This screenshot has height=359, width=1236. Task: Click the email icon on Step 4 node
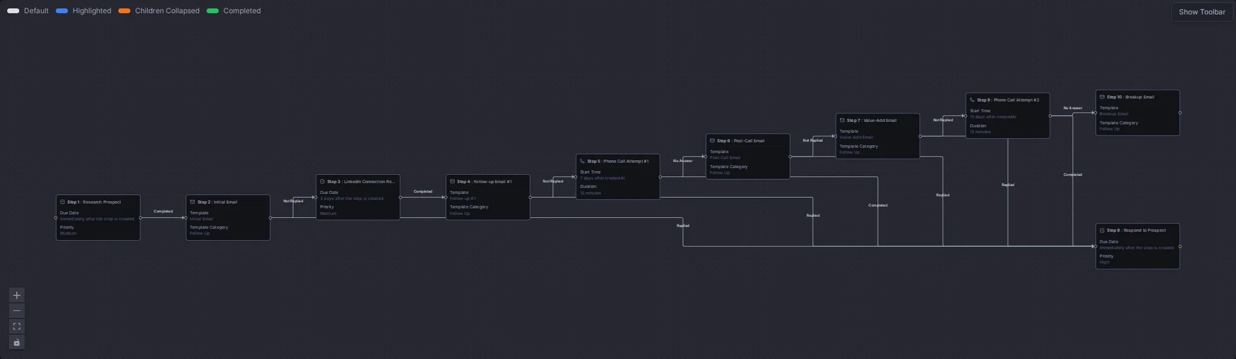452,182
